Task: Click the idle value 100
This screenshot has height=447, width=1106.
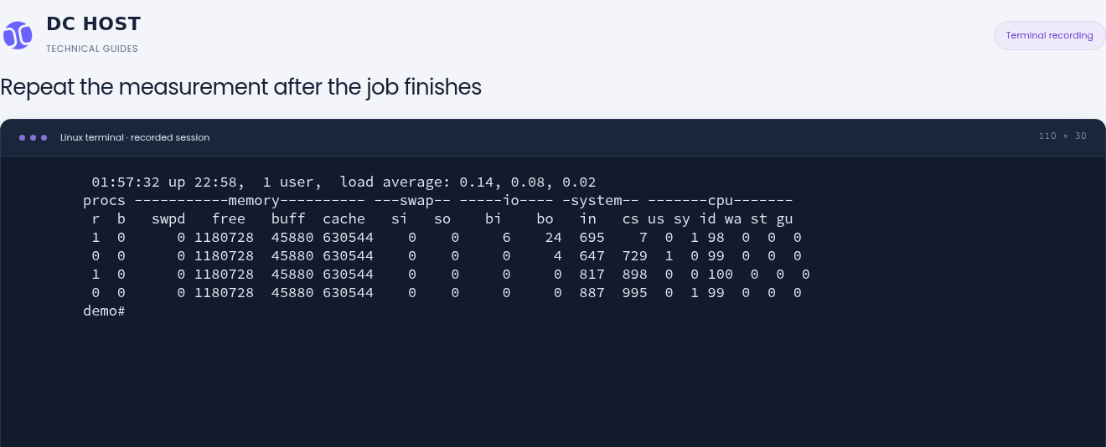Action: pos(720,274)
